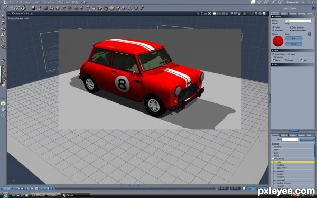
Task: Click the Name input field
Action: pos(298,21)
